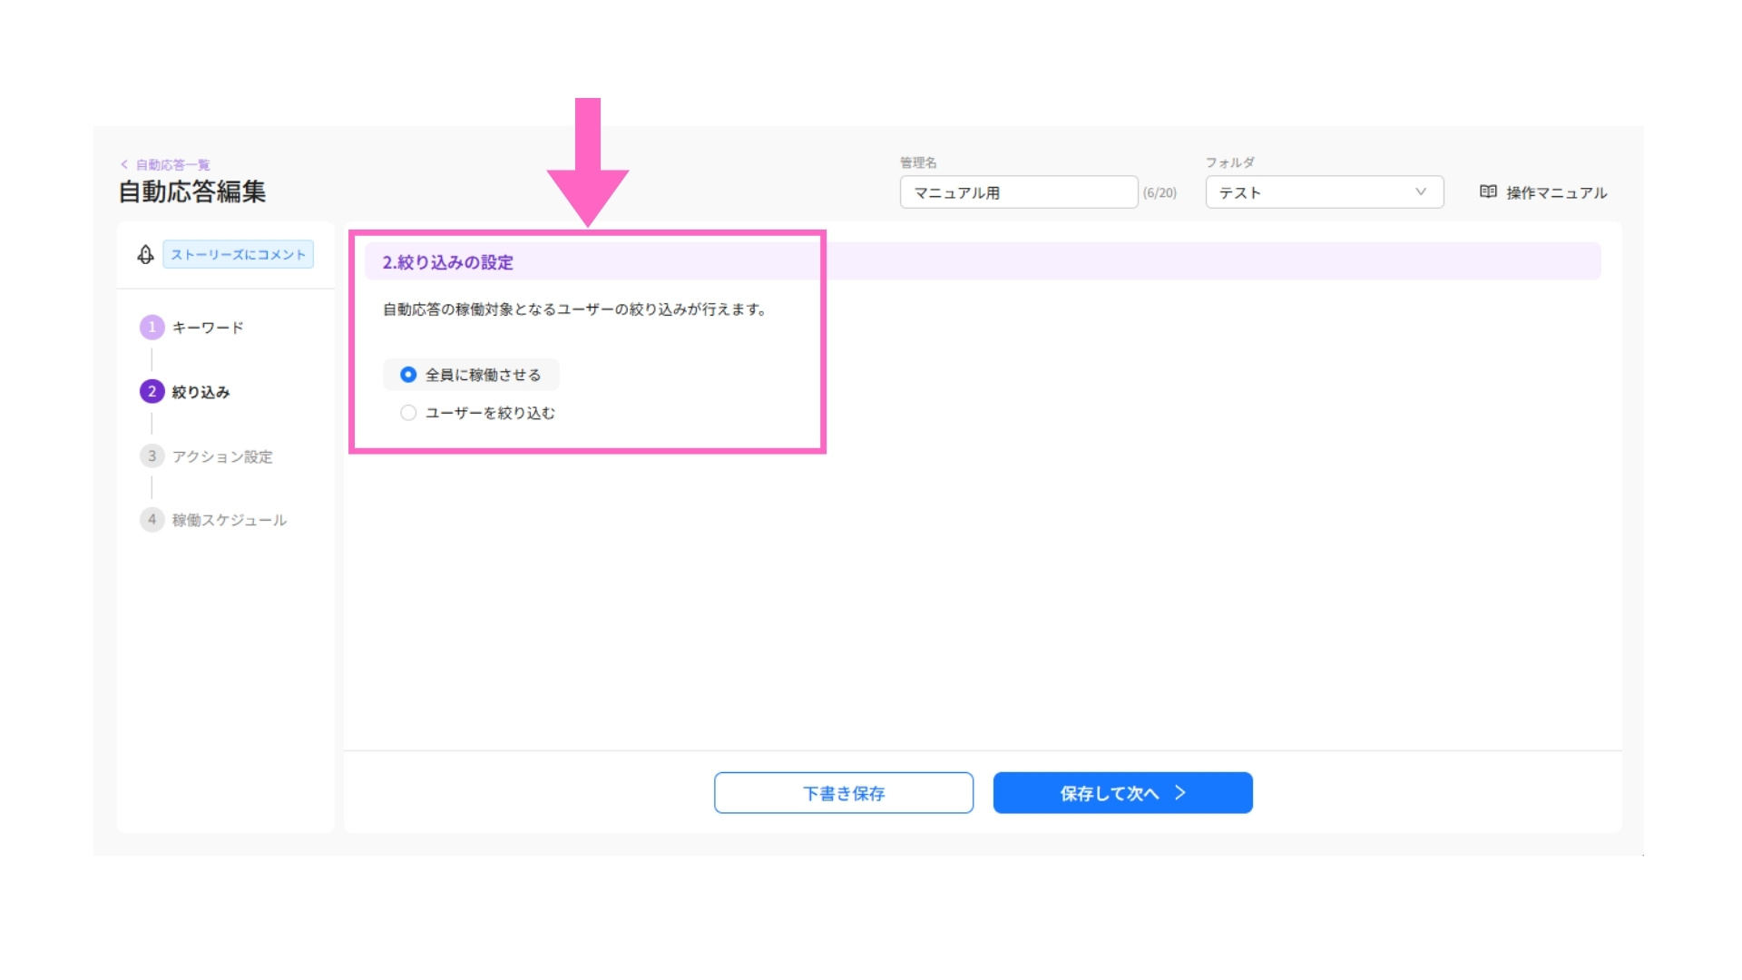Click the rocket icon beside ストーリーズにコメント
Viewport: 1742px width, 980px height.
pyautogui.click(x=145, y=255)
